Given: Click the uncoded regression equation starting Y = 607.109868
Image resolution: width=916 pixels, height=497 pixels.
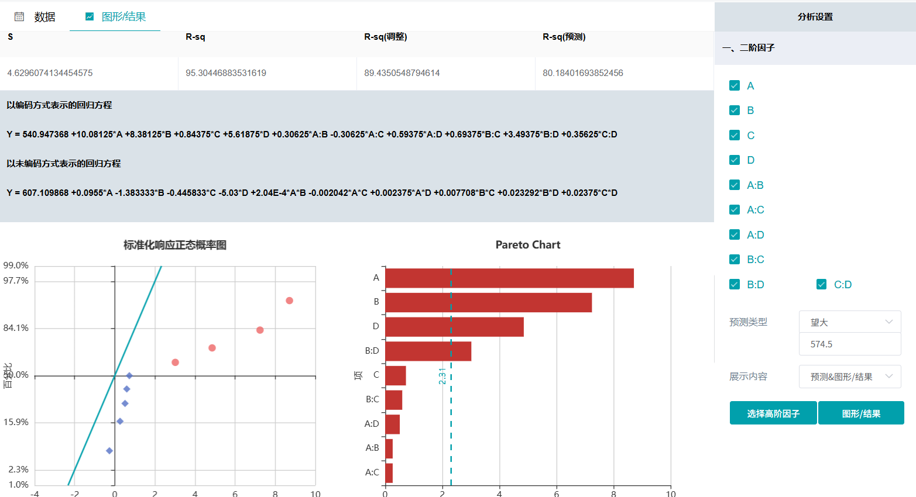Looking at the screenshot, I should click(312, 193).
